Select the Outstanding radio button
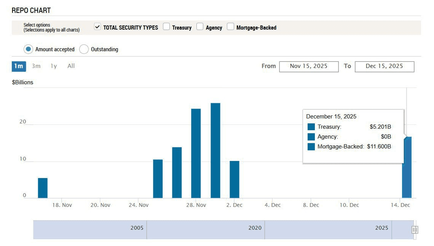Screen dimensions: 434x246 [x=84, y=49]
